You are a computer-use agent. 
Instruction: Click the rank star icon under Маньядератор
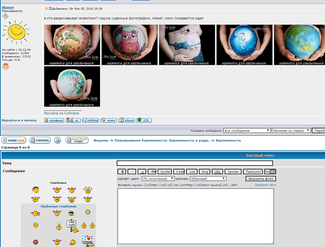[5, 16]
